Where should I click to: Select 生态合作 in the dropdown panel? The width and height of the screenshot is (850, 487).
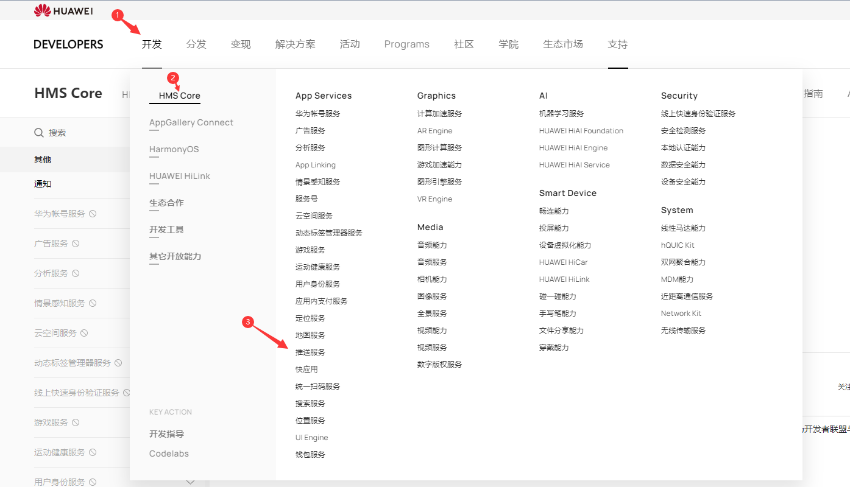(x=166, y=203)
